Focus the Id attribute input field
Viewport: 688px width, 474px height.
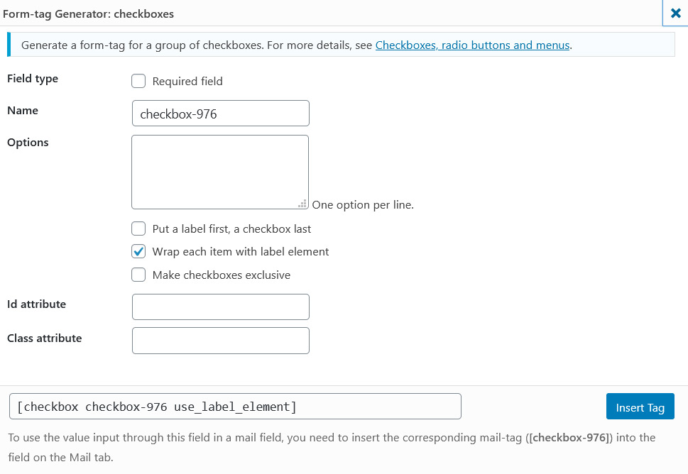[221, 307]
